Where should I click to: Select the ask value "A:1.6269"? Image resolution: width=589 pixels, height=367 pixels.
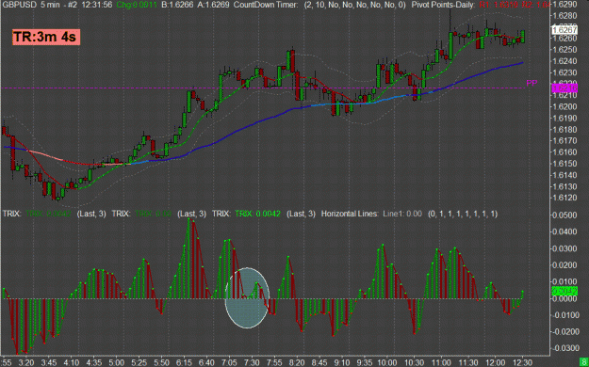[214, 5]
